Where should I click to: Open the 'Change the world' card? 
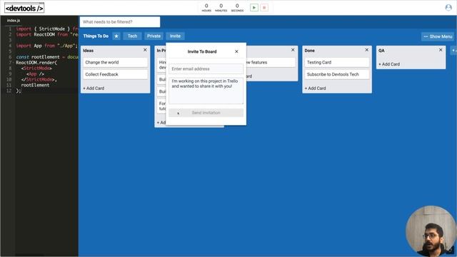click(x=116, y=62)
